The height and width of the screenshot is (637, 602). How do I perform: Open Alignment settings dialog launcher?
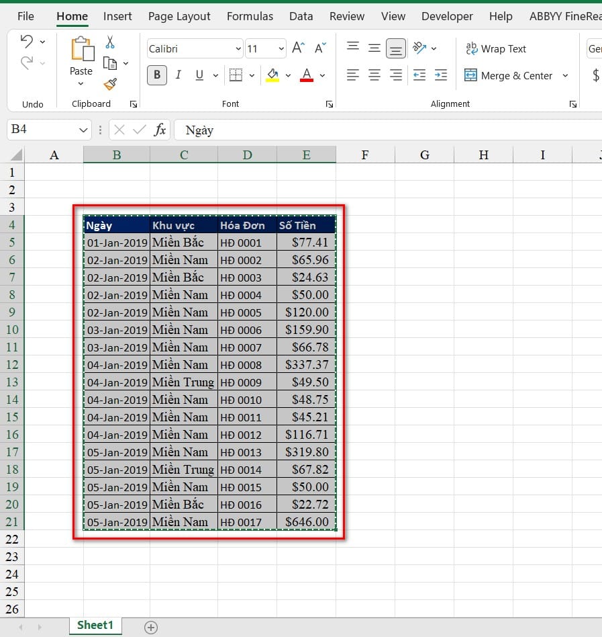572,104
